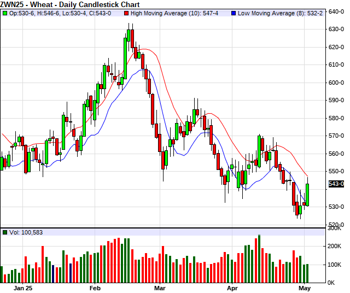Click the Apr date axis label
350x293 pixels.
click(232, 287)
